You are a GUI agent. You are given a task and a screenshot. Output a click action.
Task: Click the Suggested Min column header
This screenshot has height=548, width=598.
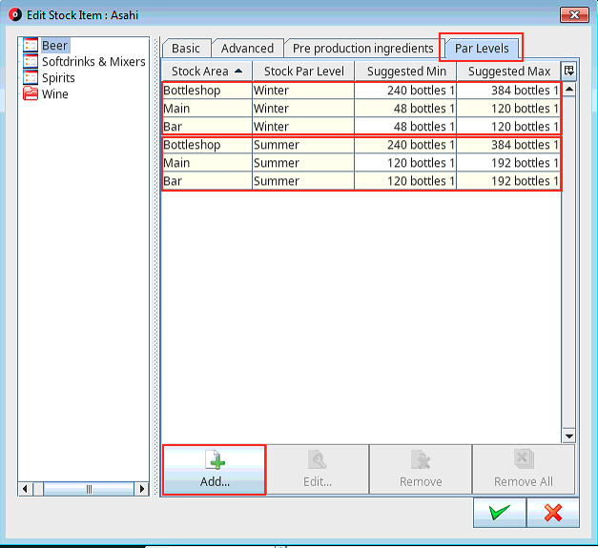click(x=406, y=71)
